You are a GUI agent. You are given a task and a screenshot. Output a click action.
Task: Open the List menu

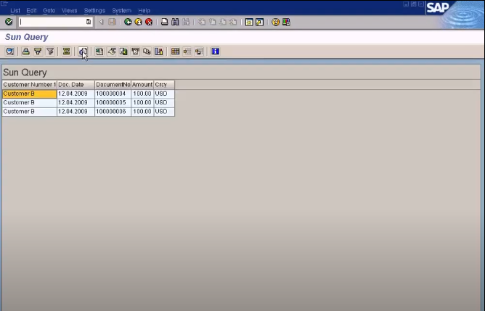pyautogui.click(x=15, y=10)
